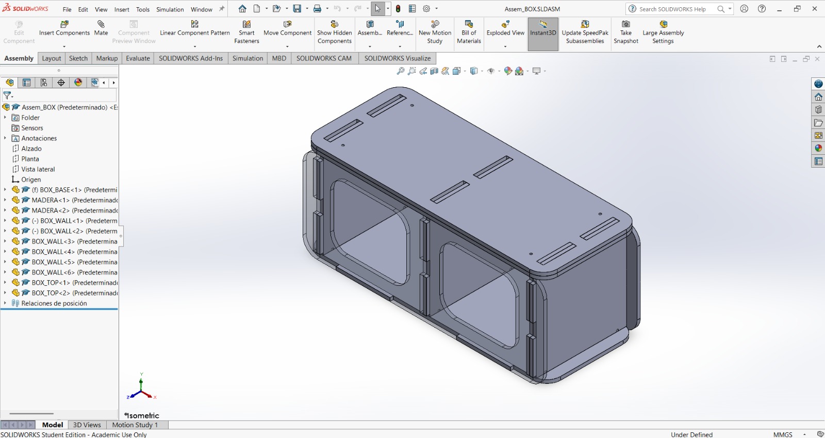Image resolution: width=825 pixels, height=438 pixels.
Task: Open the Options gear icon
Action: coord(426,9)
